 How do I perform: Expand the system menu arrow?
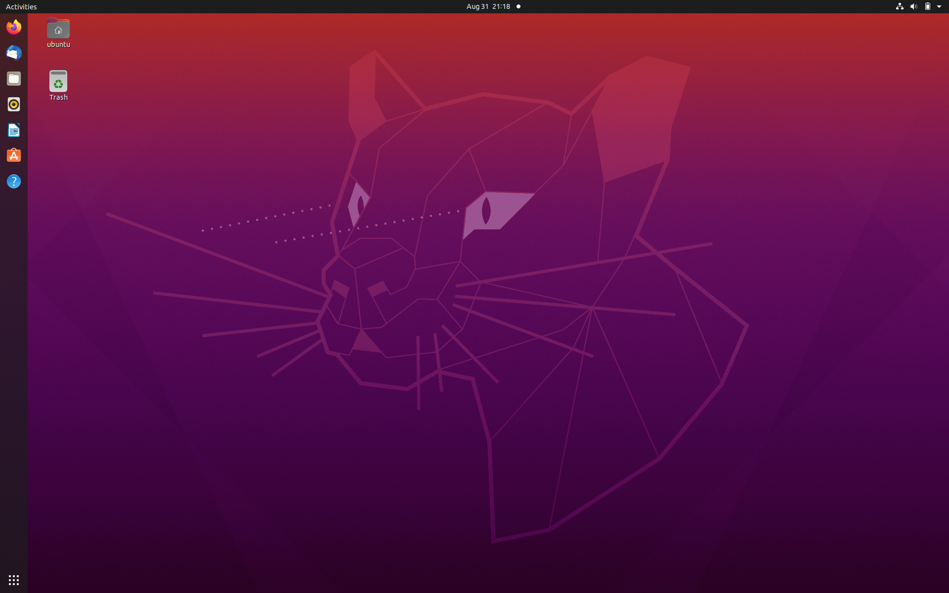pos(939,6)
